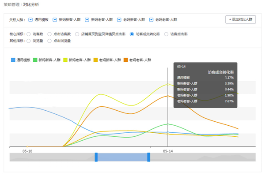Select the 点击访客数 radio button

coord(49,34)
